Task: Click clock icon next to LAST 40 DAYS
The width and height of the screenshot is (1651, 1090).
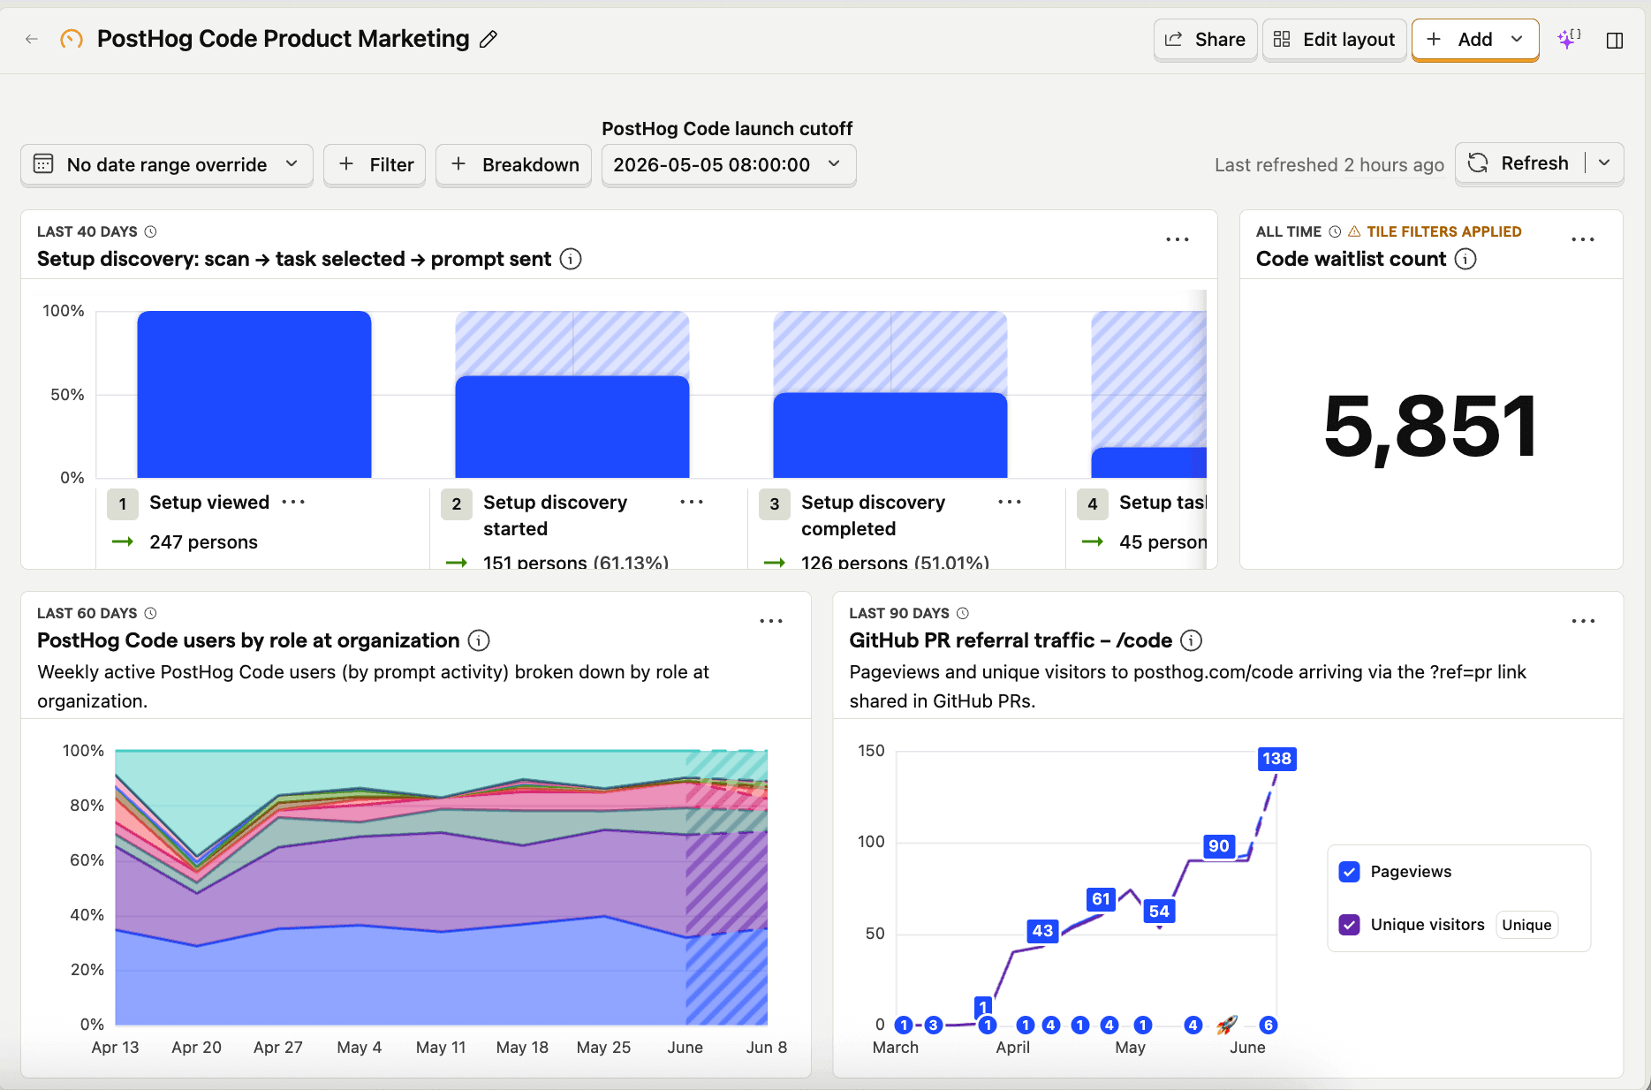Action: click(150, 231)
